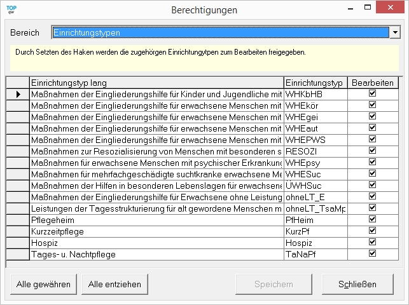Select the Kurzzeitpflege row
The width and height of the screenshot is (409, 305).
156,231
